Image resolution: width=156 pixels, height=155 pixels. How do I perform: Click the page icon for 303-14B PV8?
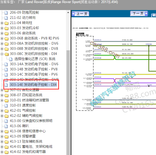(6, 69)
